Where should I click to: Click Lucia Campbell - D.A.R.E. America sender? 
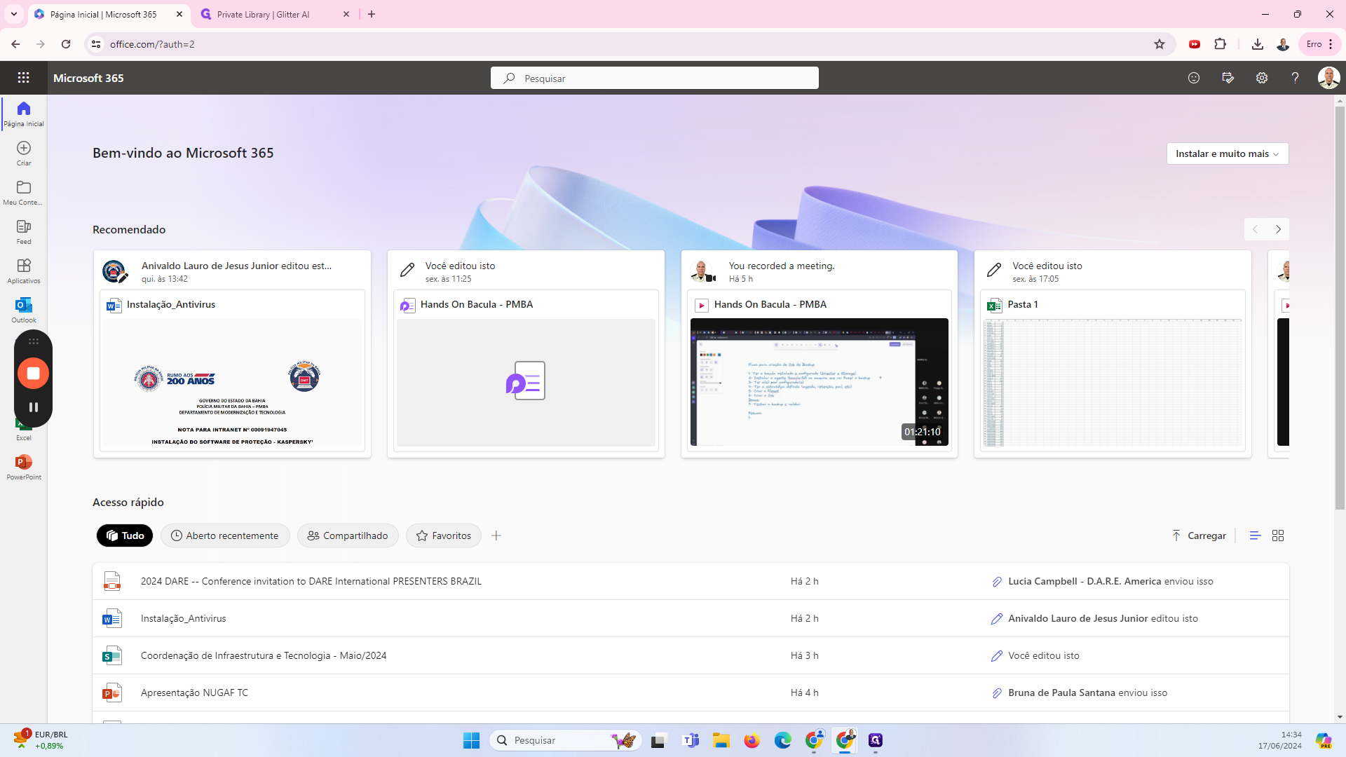coord(1085,581)
